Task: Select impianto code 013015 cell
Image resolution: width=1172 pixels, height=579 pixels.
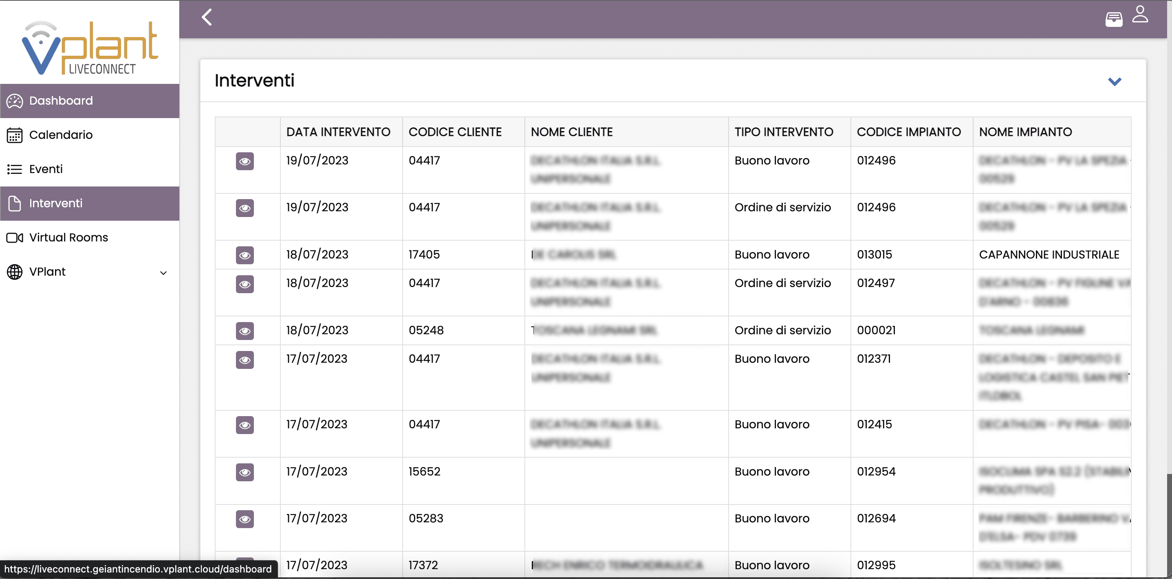Action: tap(912, 254)
